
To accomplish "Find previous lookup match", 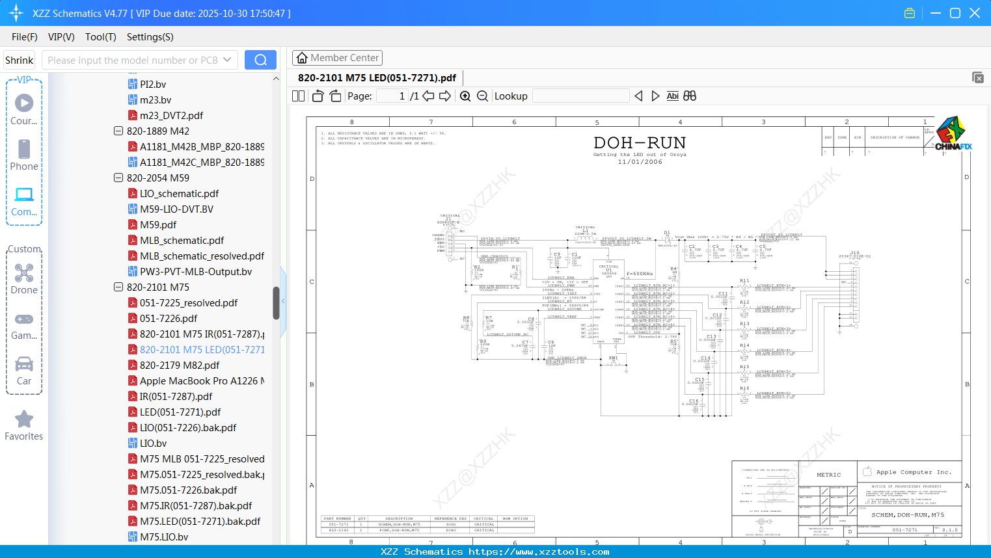I will pyautogui.click(x=638, y=96).
